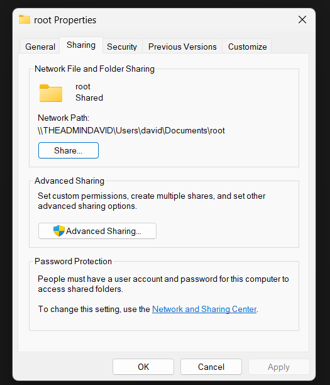Image resolution: width=330 pixels, height=385 pixels.
Task: Click the Cancel button
Action: pyautogui.click(x=211, y=367)
